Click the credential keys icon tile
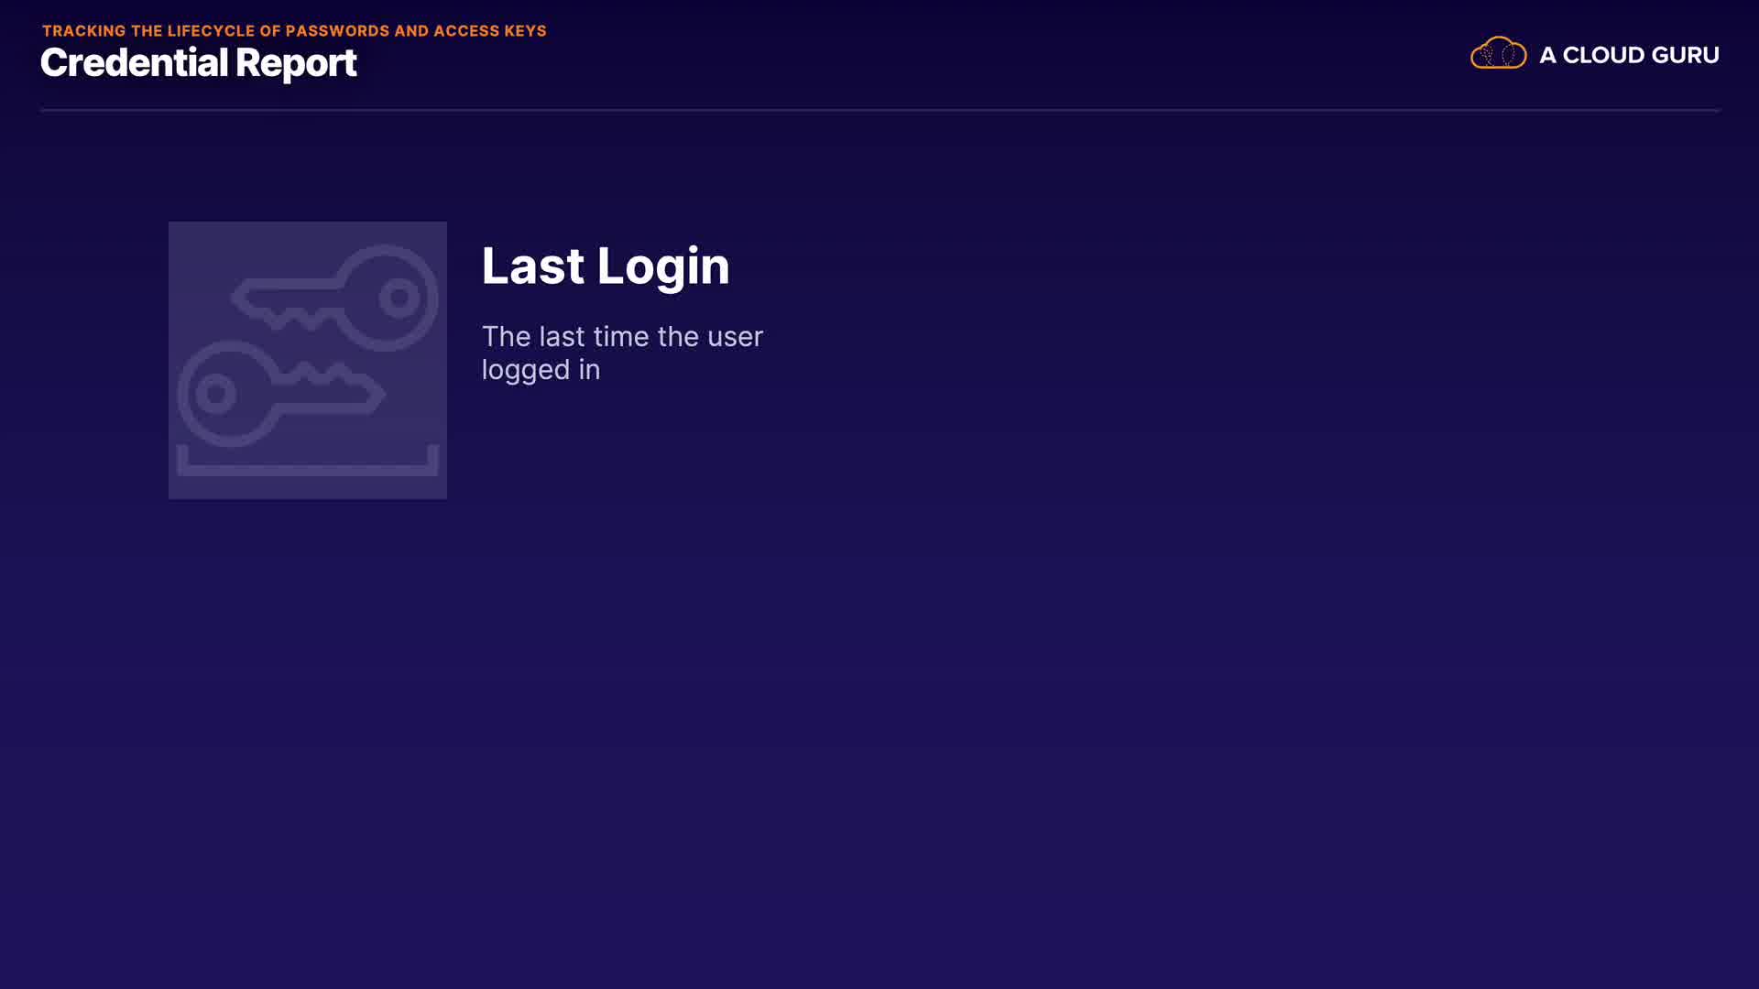Screen dimensions: 1759x989 [308, 360]
